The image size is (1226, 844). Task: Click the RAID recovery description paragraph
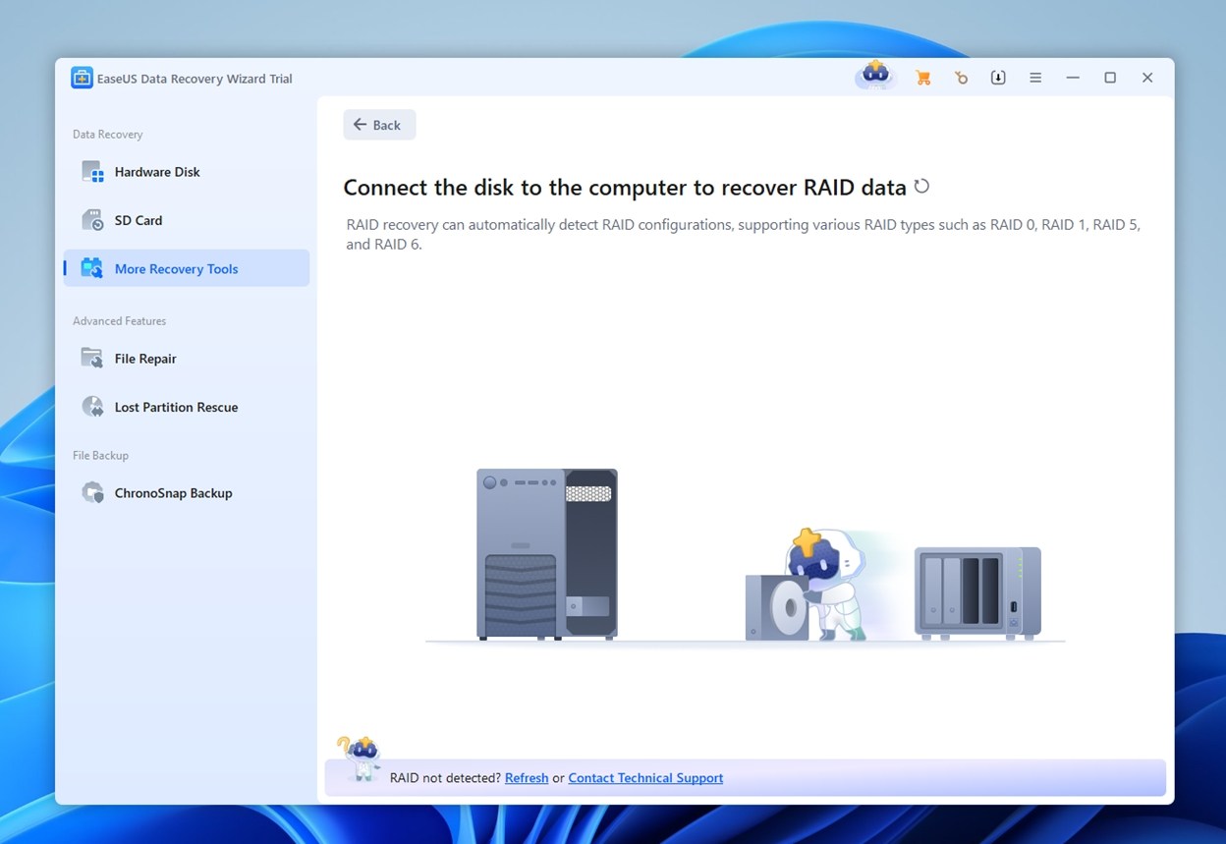(744, 234)
